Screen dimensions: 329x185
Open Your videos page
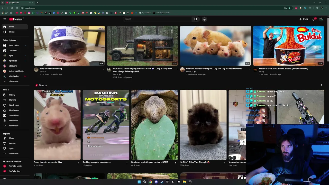[x=14, y=115]
